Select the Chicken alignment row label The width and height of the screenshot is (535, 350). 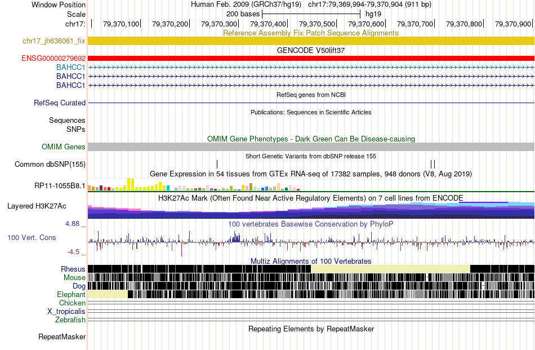point(72,303)
